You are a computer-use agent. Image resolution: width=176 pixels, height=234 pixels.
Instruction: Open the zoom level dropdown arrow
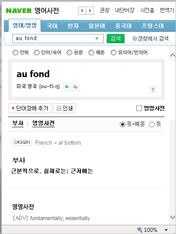tap(166, 230)
